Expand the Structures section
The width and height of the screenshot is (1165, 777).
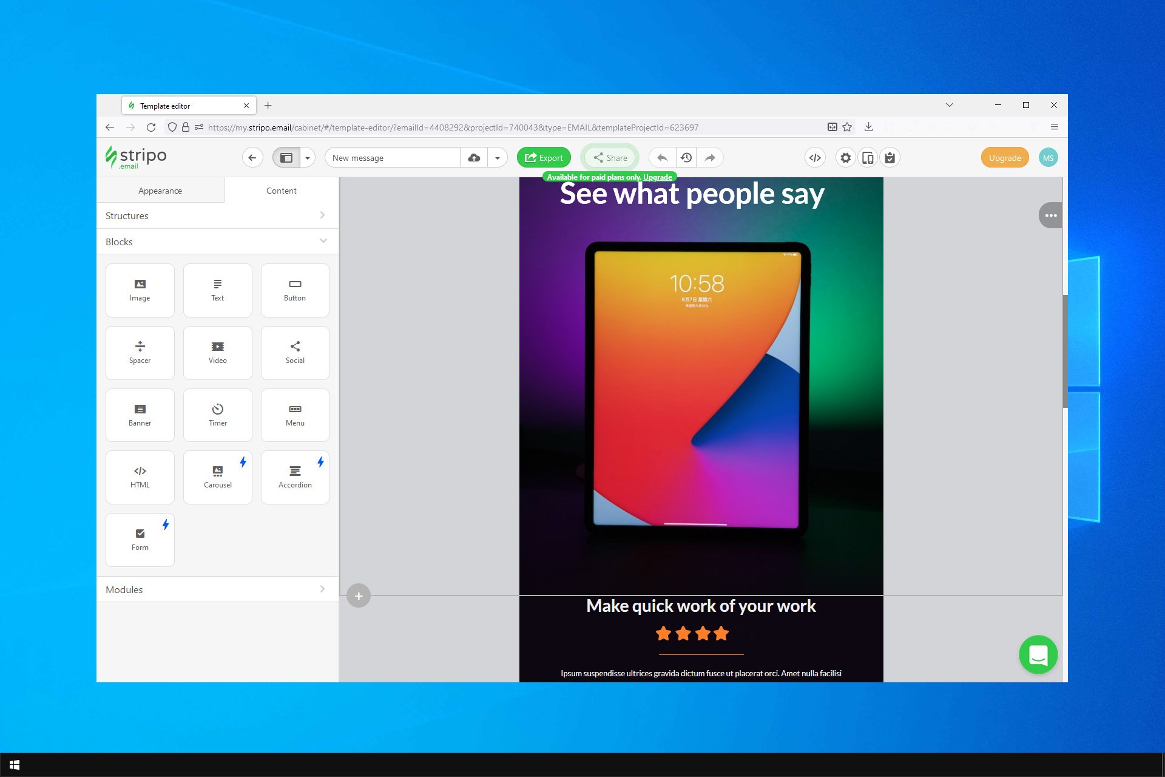(217, 215)
